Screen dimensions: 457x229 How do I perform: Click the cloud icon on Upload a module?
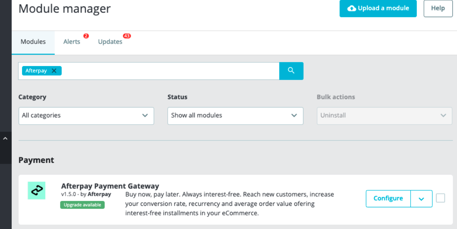point(352,8)
